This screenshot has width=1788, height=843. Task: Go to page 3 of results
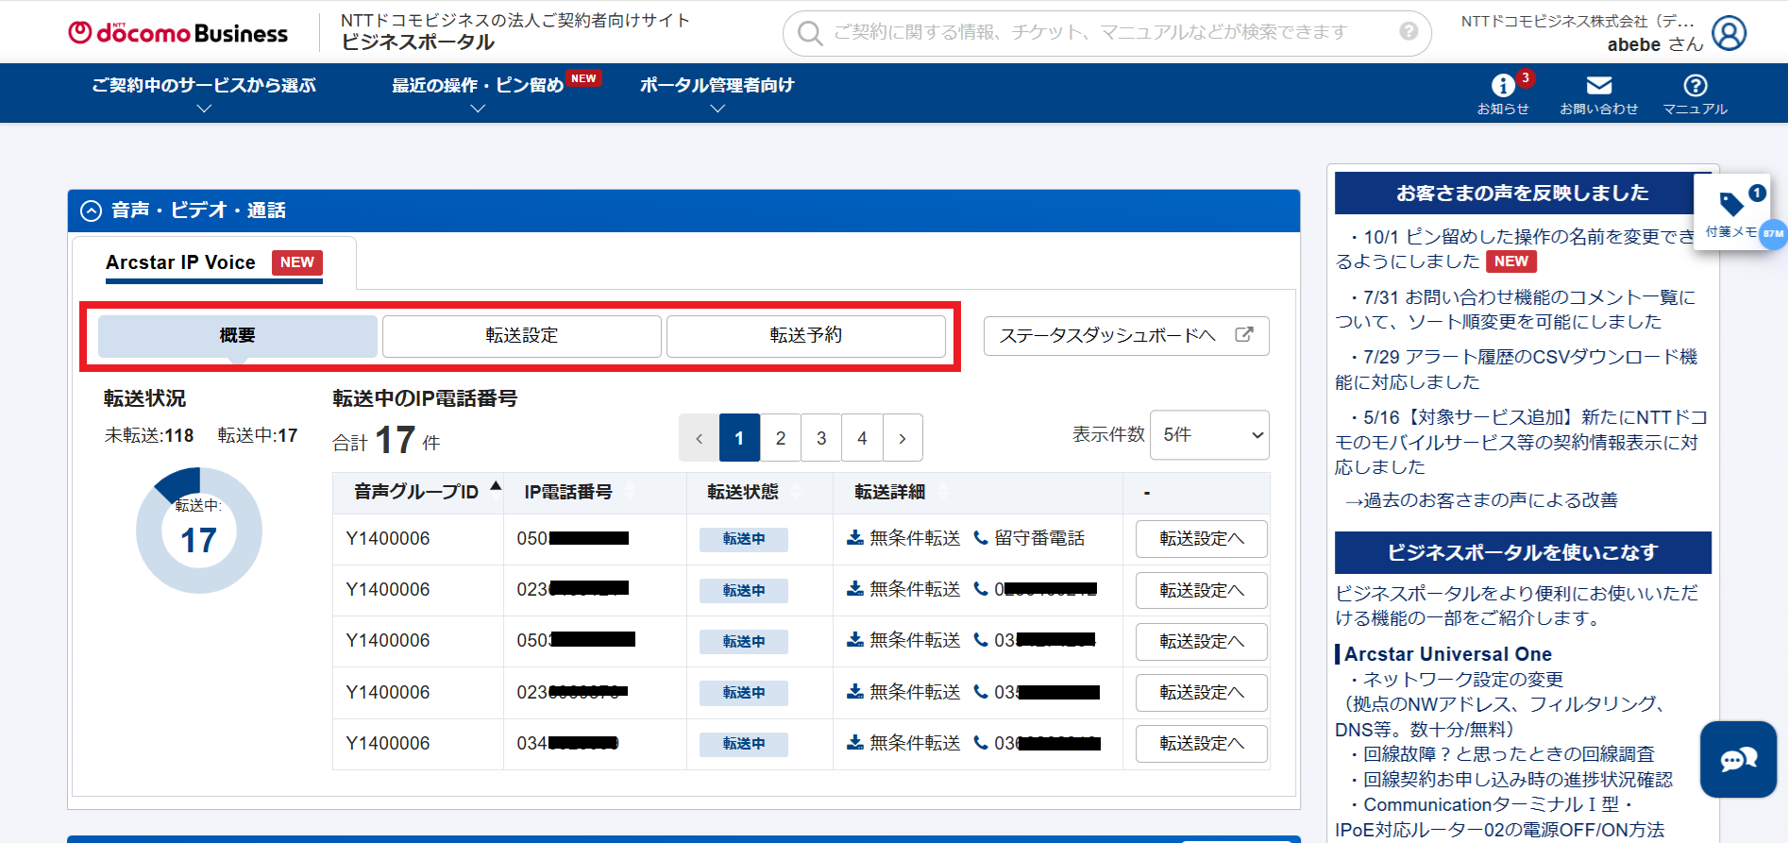click(821, 438)
